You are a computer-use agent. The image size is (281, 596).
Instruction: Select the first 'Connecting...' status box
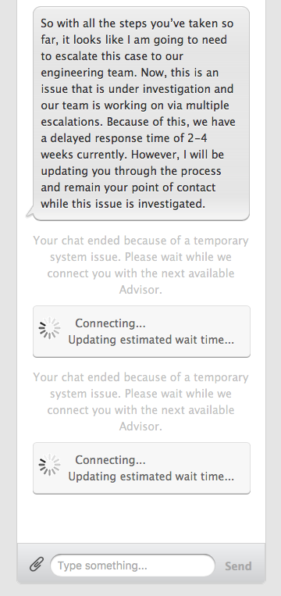(141, 331)
